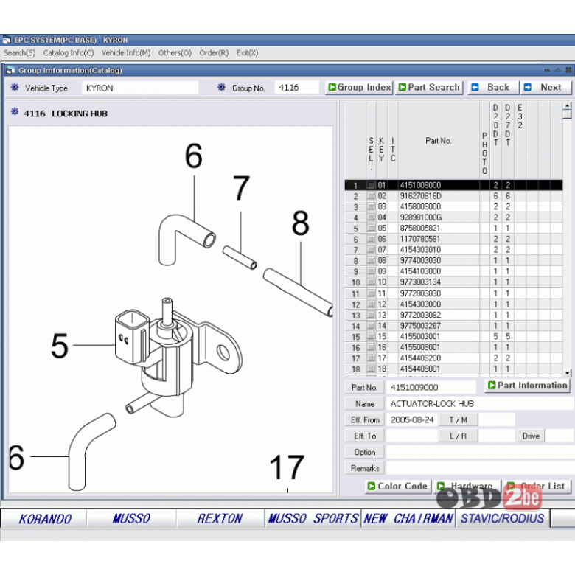Click green arrow icon on Part Information
The image size is (575, 575).
tap(492, 385)
